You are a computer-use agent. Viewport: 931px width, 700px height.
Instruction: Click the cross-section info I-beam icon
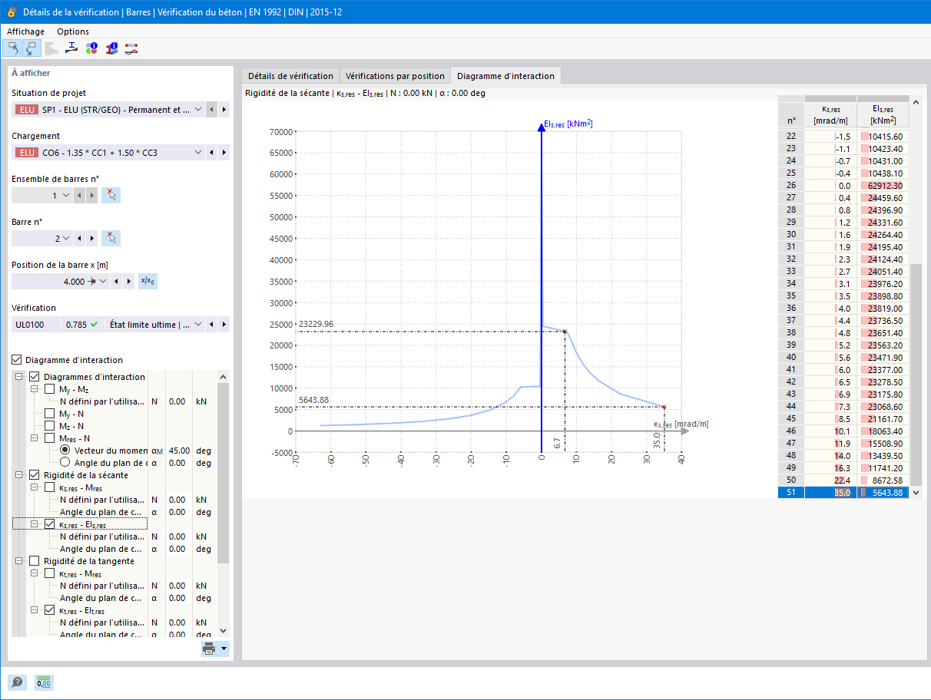pos(111,48)
